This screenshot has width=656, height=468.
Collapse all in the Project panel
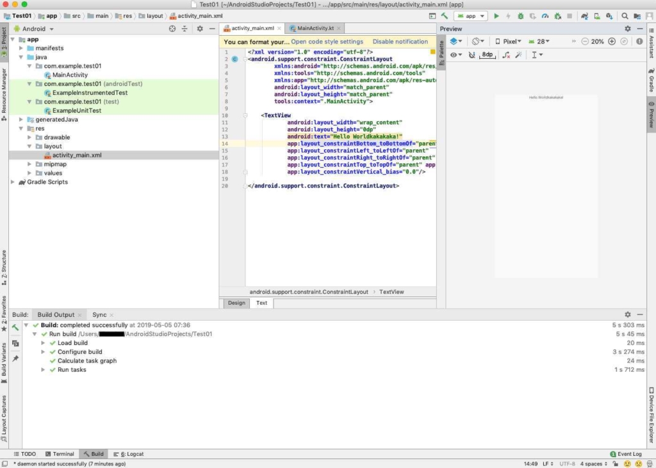[184, 28]
